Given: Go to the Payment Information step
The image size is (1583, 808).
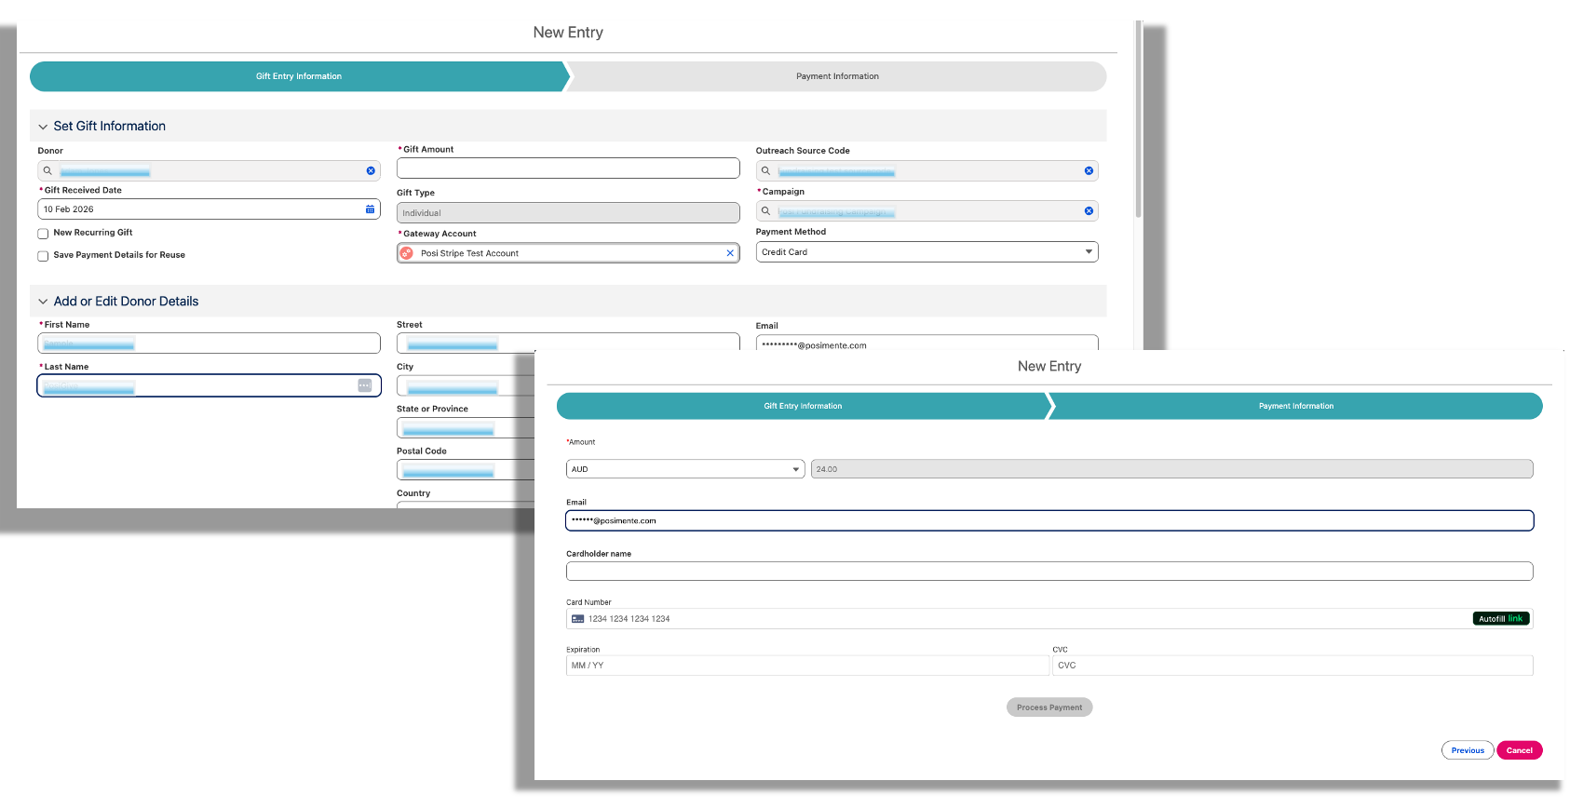Looking at the screenshot, I should 1295,406.
